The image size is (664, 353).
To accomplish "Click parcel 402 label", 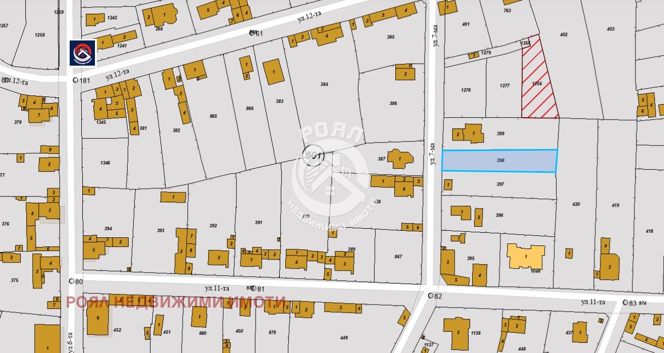I will point(564,35).
